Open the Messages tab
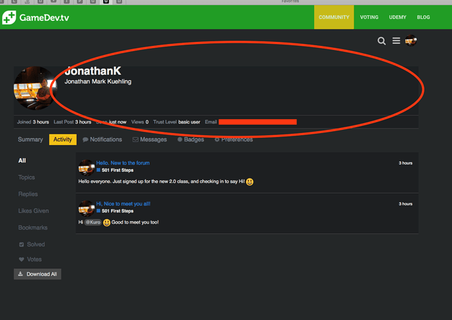The image size is (452, 320). pos(150,140)
